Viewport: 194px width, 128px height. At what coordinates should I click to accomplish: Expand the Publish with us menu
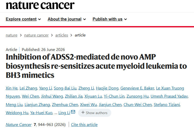click(110, 19)
